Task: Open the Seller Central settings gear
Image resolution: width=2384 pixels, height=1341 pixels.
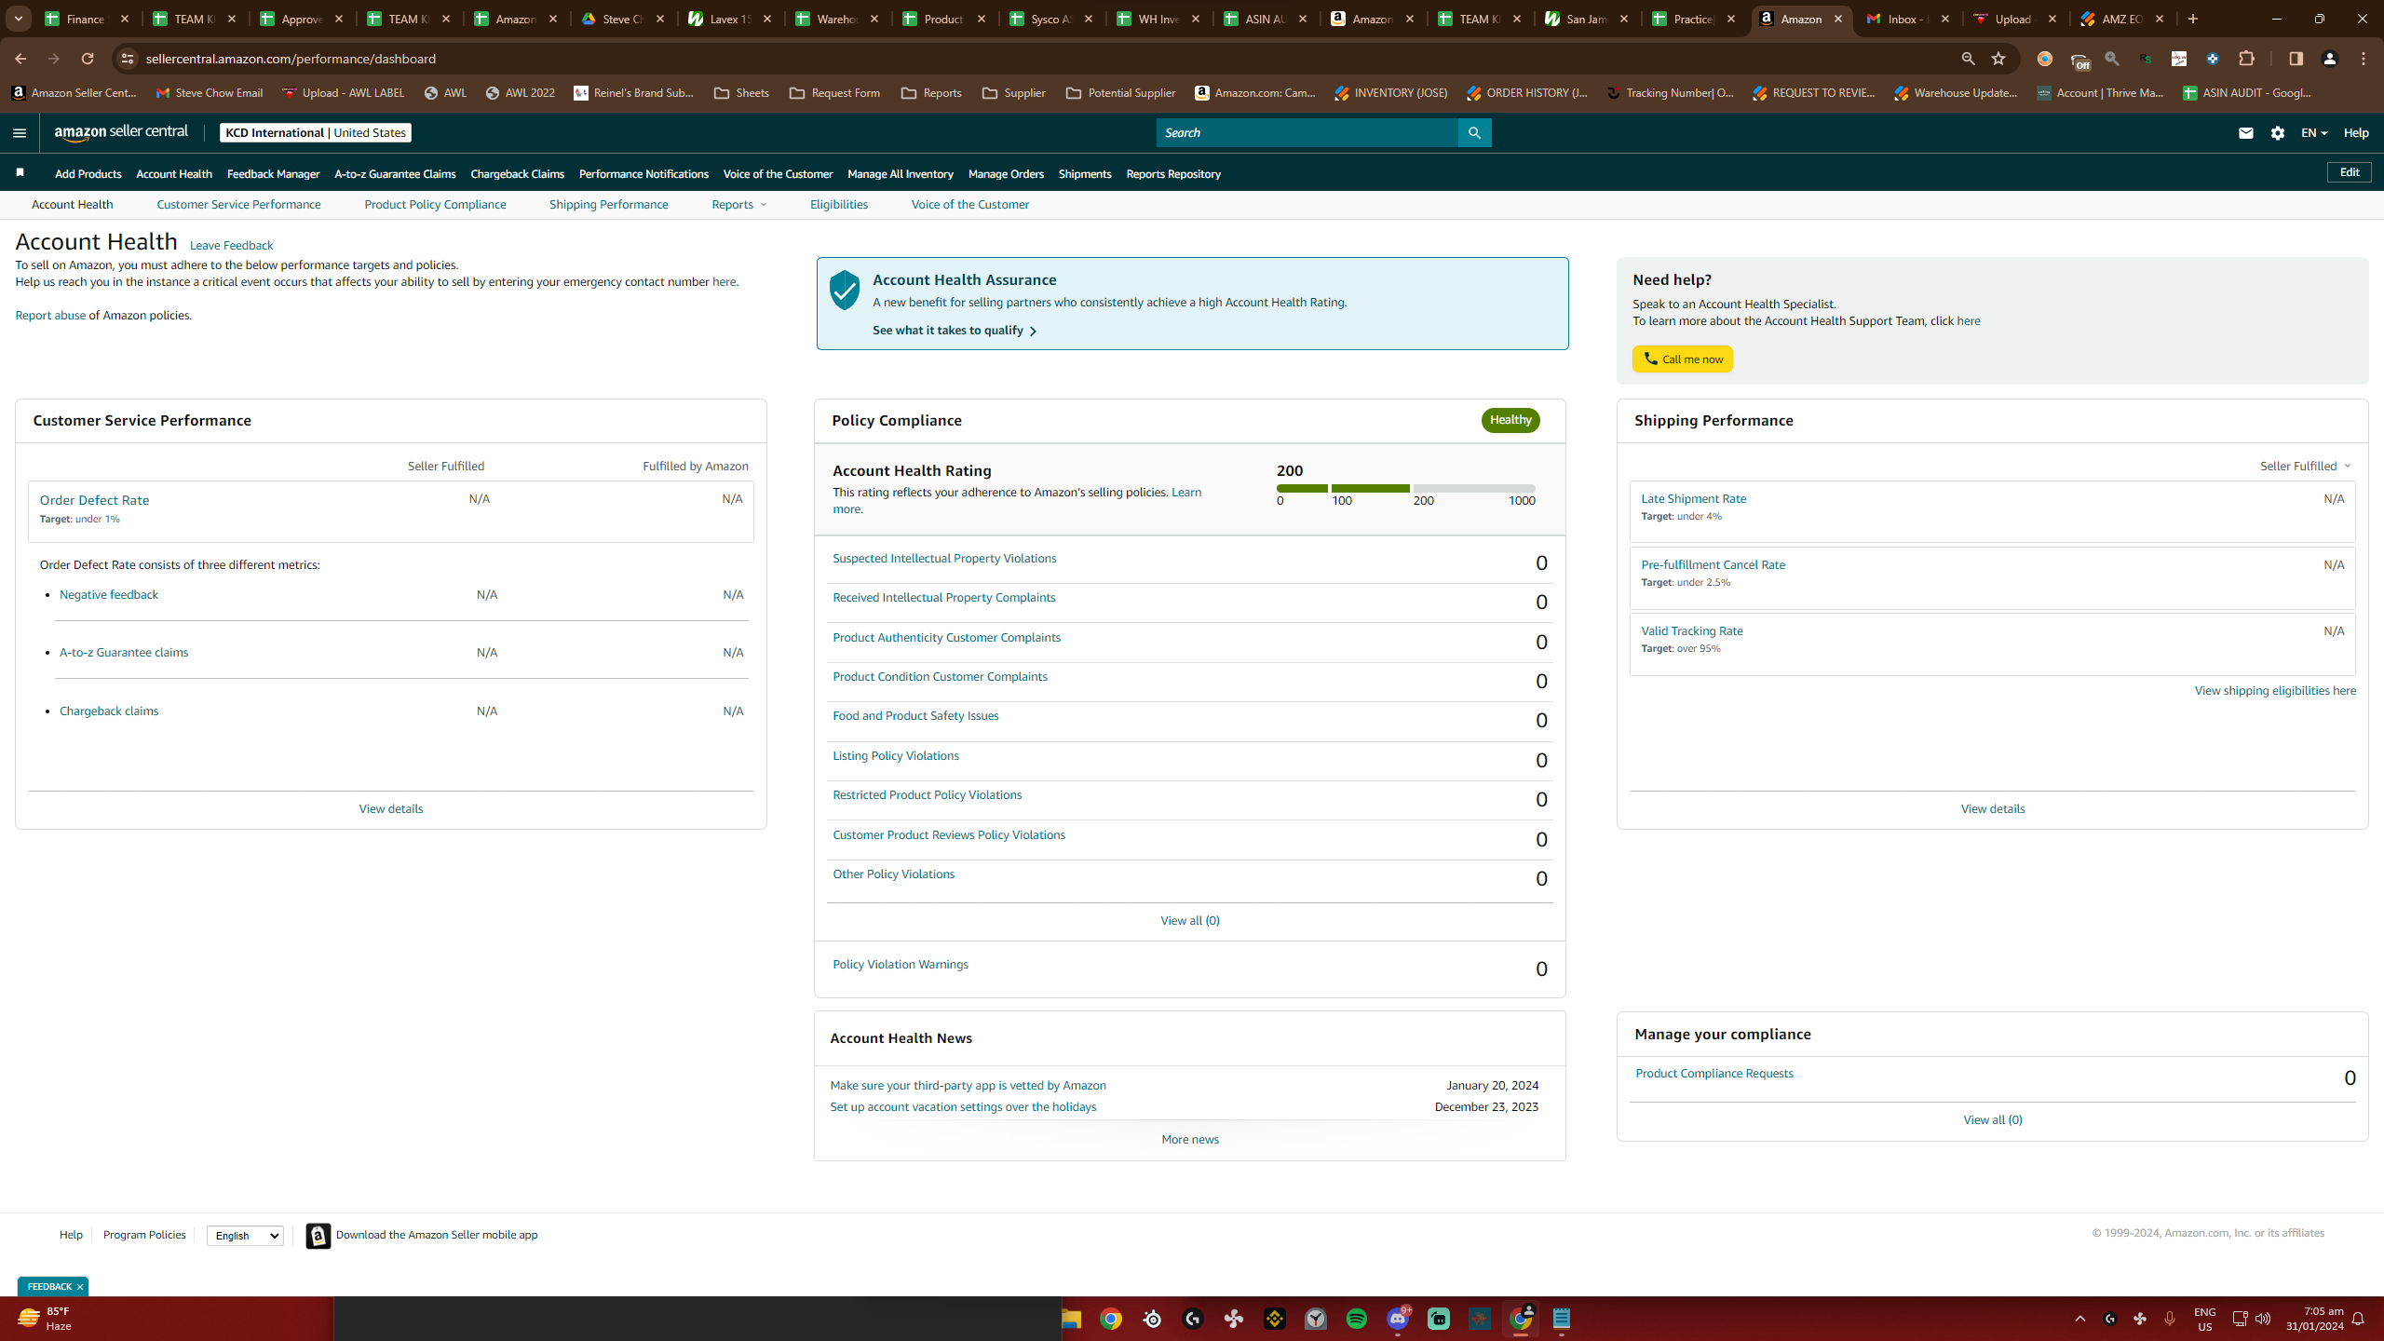Action: pyautogui.click(x=2278, y=133)
